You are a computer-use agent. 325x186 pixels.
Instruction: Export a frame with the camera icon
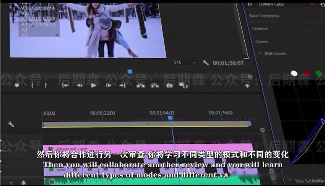pyautogui.click(x=169, y=85)
